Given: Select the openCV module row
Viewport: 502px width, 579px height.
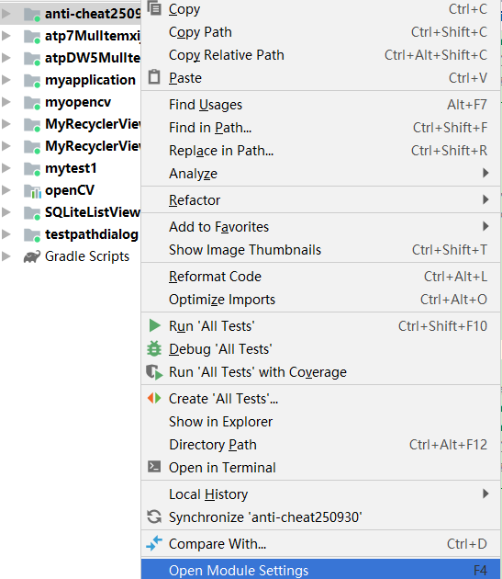Looking at the screenshot, I should click(x=71, y=190).
